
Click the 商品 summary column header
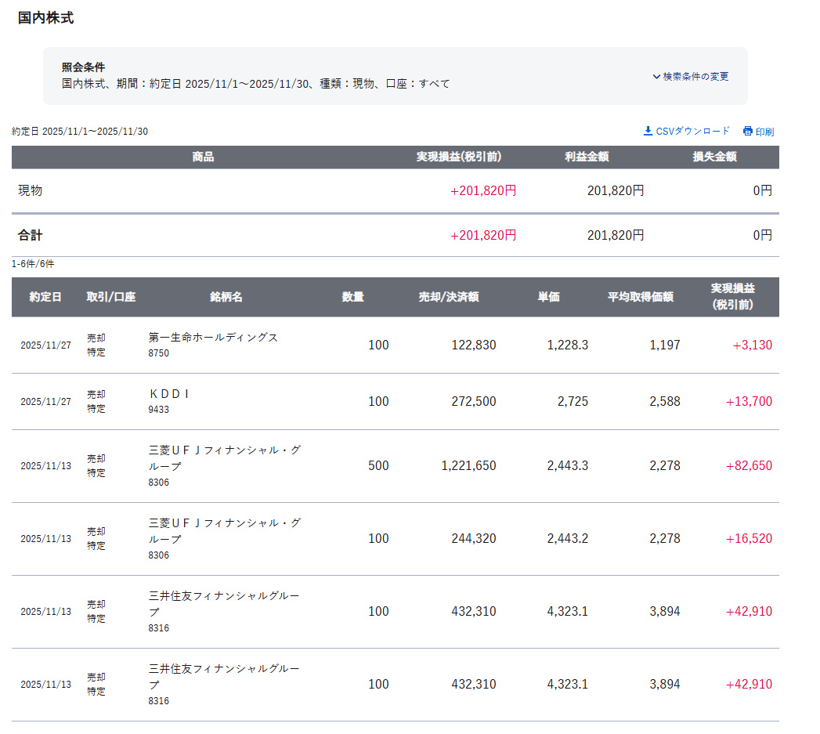coord(203,157)
